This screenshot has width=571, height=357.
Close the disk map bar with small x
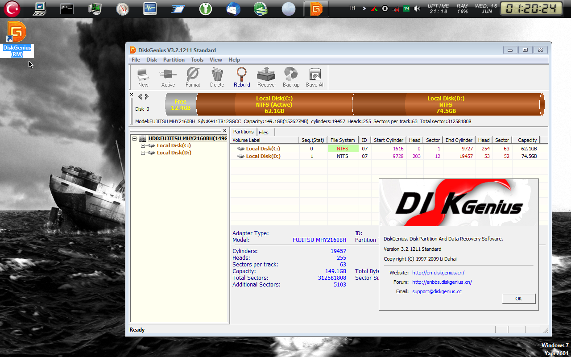pos(132,95)
